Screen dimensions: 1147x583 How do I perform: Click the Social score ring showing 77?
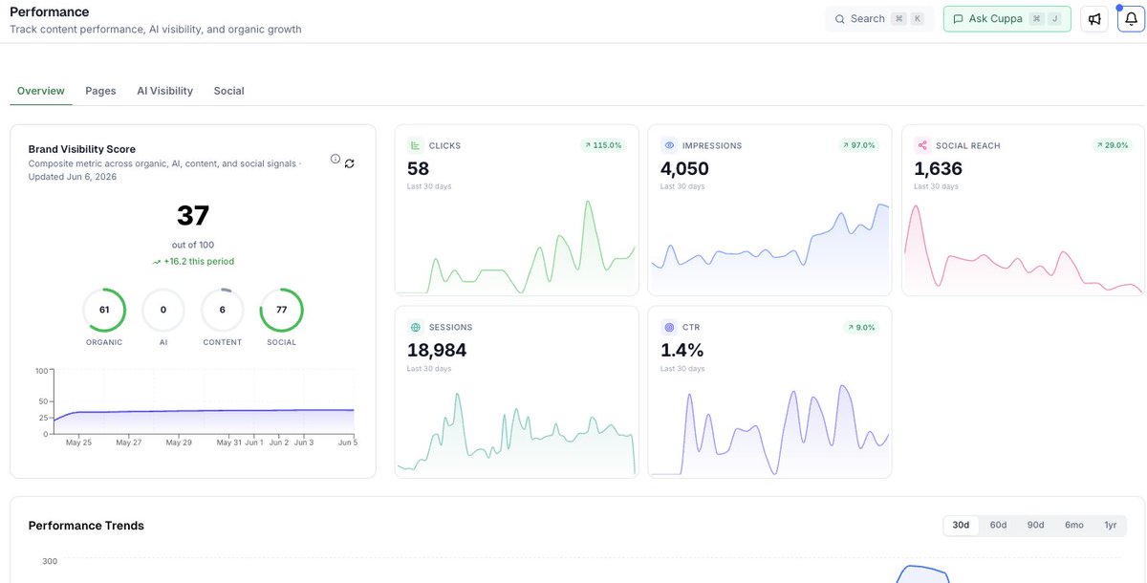pos(282,310)
